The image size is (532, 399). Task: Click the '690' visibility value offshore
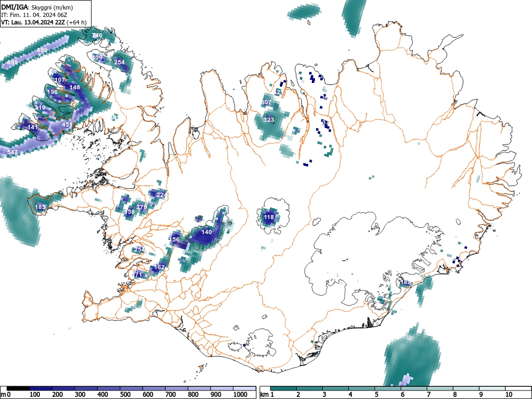pyautogui.click(x=42, y=50)
